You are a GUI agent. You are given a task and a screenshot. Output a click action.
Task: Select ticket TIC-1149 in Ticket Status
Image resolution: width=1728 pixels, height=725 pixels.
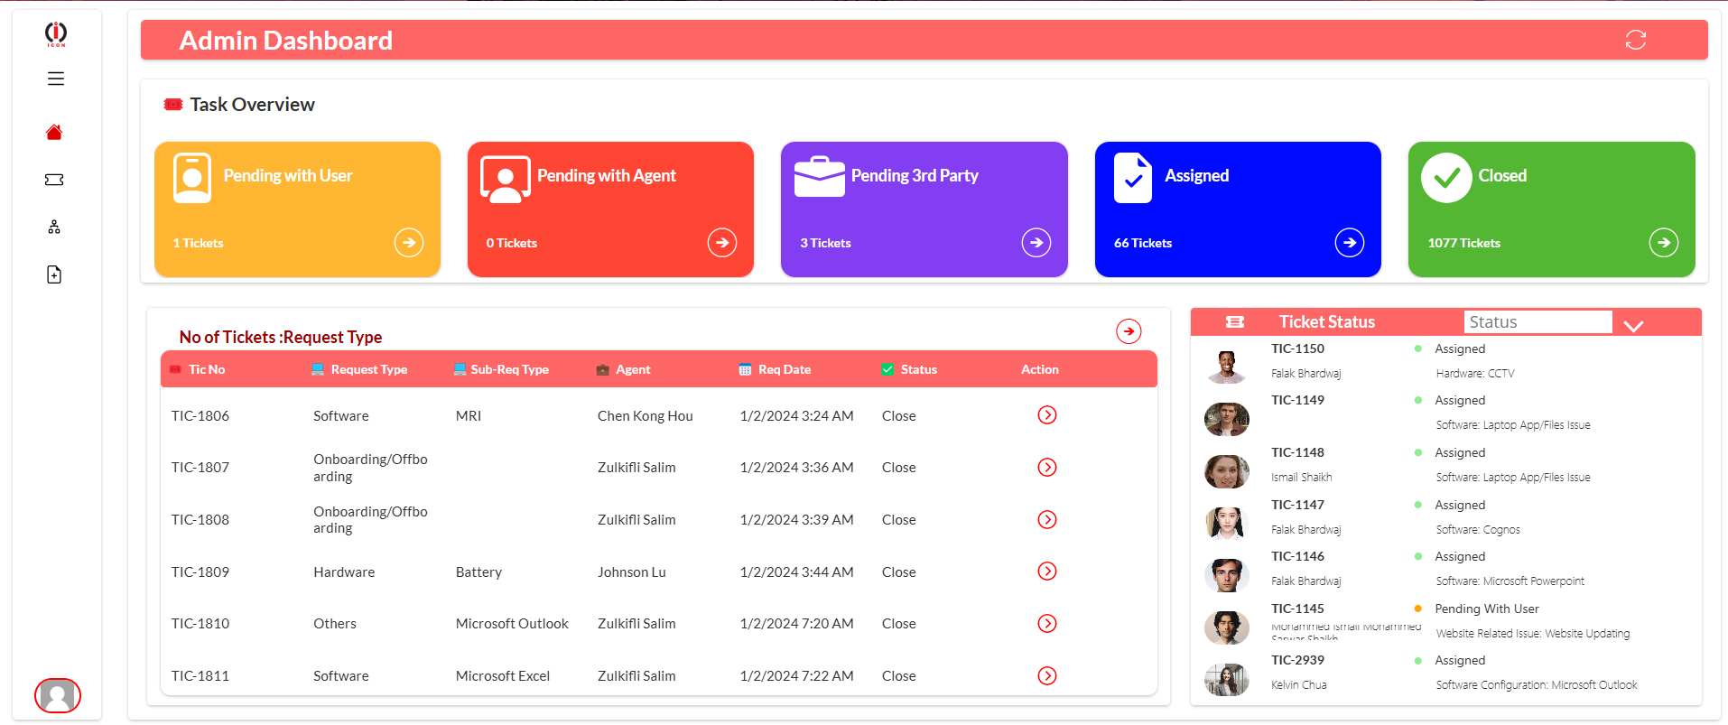[1297, 400]
